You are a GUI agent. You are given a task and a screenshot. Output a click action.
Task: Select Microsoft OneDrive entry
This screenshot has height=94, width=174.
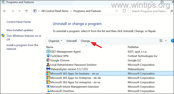point(62,91)
